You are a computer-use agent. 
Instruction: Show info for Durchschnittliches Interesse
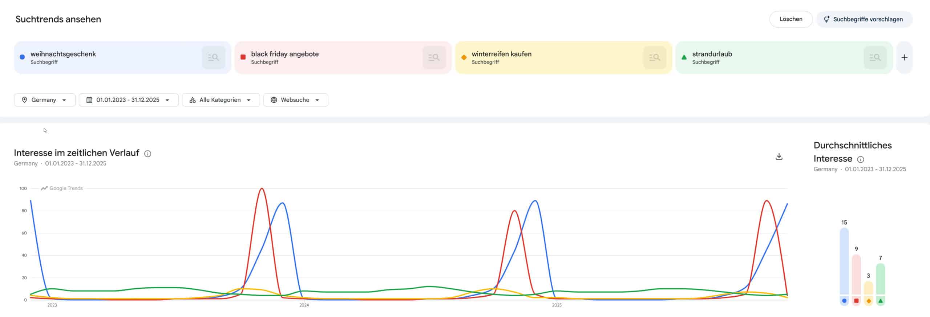pos(861,159)
